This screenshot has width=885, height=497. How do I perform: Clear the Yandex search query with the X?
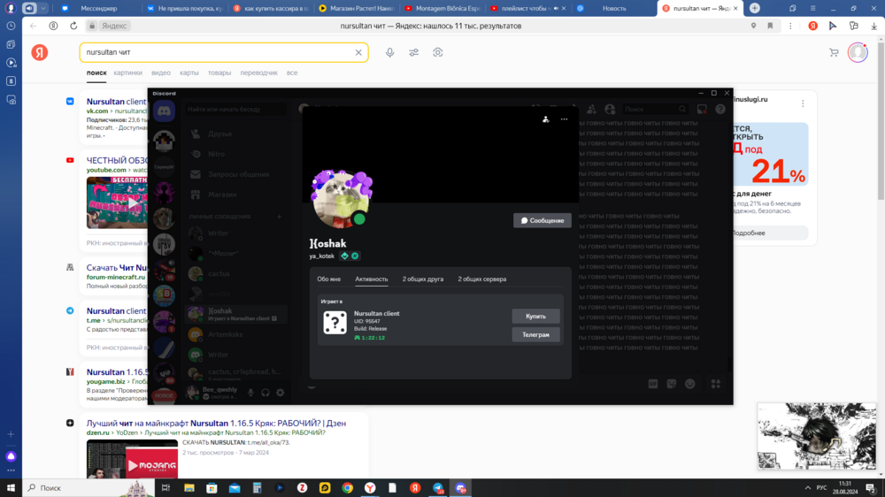(358, 52)
